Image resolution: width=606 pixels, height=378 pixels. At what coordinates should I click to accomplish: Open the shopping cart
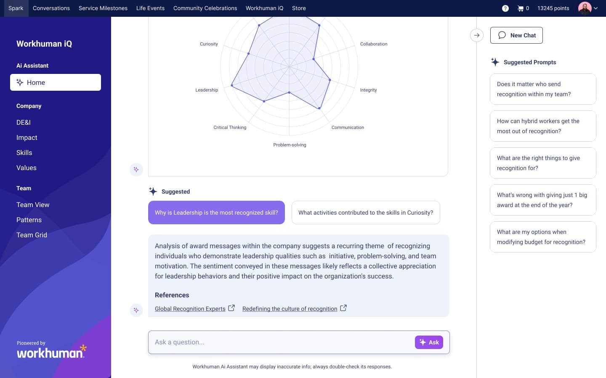pos(521,8)
